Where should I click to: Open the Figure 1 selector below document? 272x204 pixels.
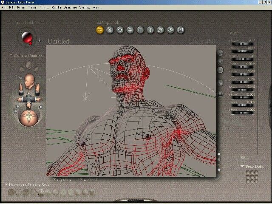coord(63,180)
